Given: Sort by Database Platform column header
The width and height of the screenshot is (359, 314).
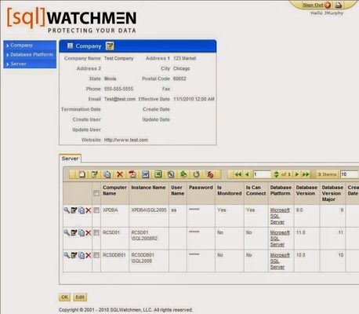Looking at the screenshot, I should pos(281,191).
